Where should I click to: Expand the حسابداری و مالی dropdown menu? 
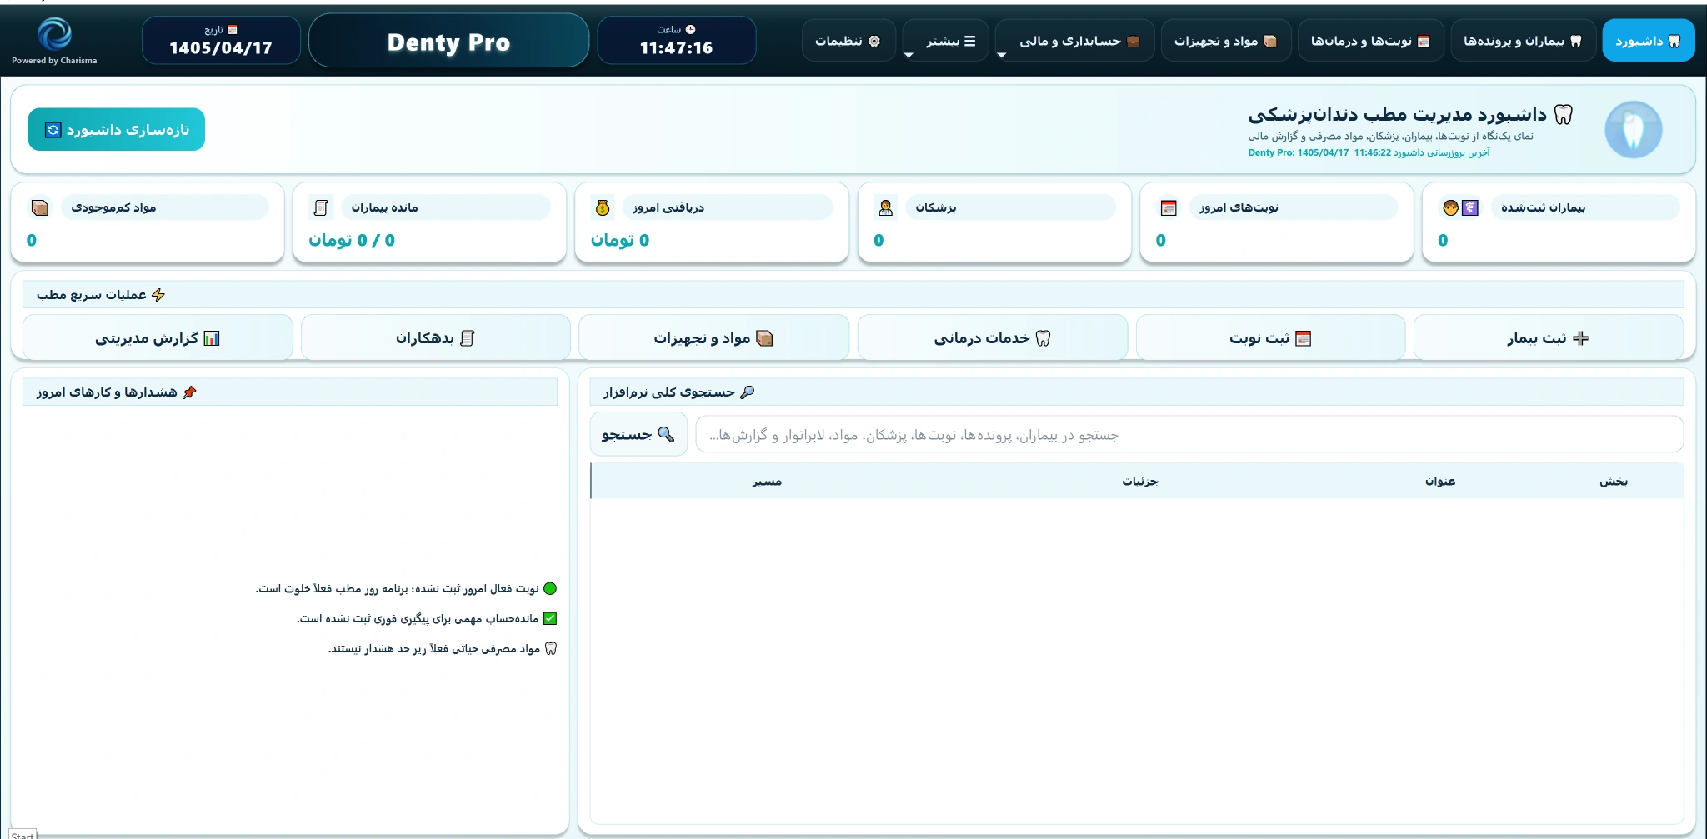(x=1075, y=41)
